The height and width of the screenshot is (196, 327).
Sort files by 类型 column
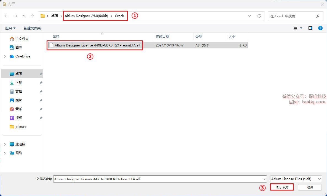199,36
